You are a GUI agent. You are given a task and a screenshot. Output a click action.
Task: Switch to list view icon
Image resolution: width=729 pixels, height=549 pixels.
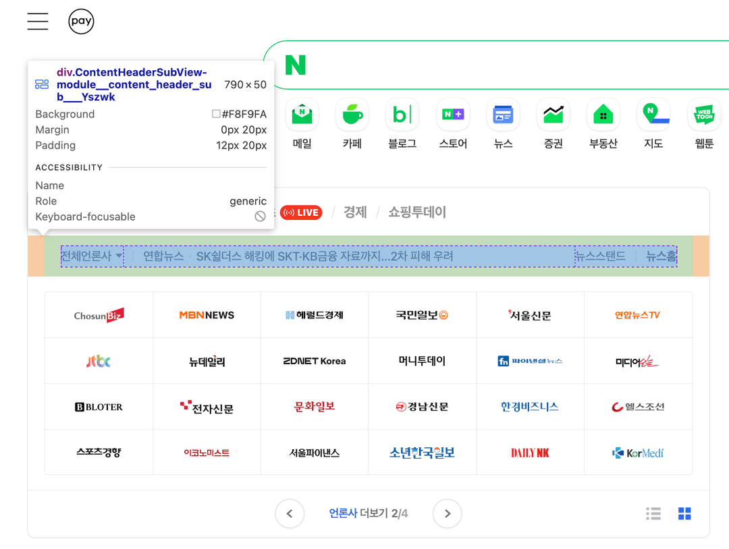click(653, 514)
